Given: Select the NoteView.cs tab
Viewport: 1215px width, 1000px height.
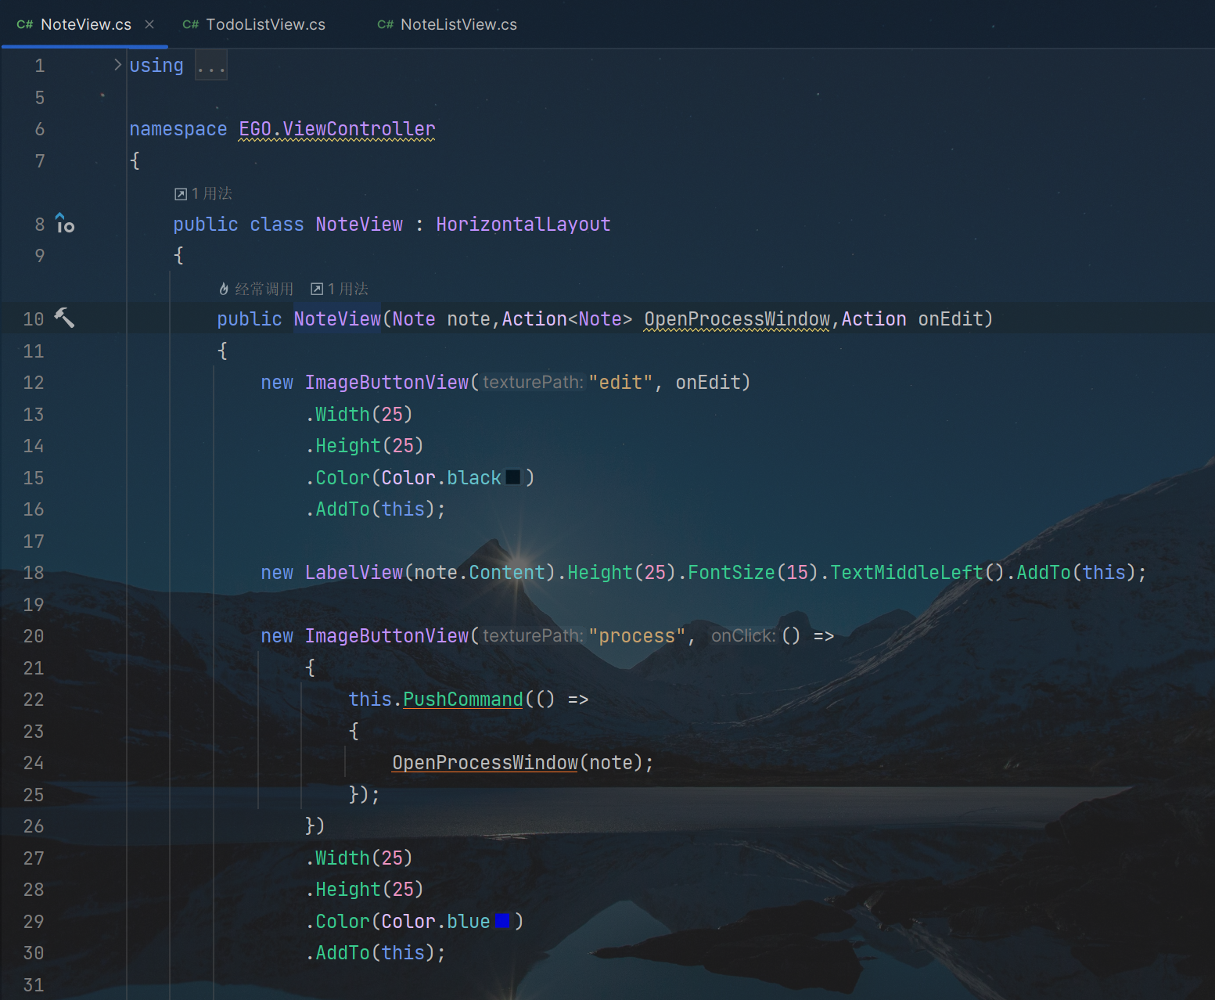Looking at the screenshot, I should tap(85, 24).
